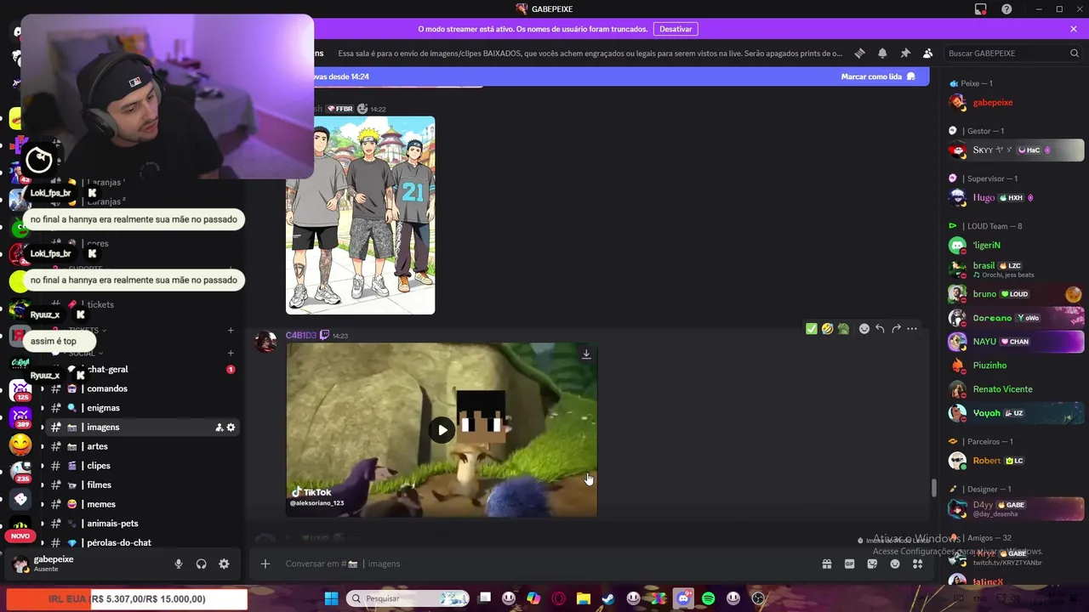This screenshot has width=1089, height=612.
Task: Open the yellow smiley emoji server icon
Action: click(20, 445)
